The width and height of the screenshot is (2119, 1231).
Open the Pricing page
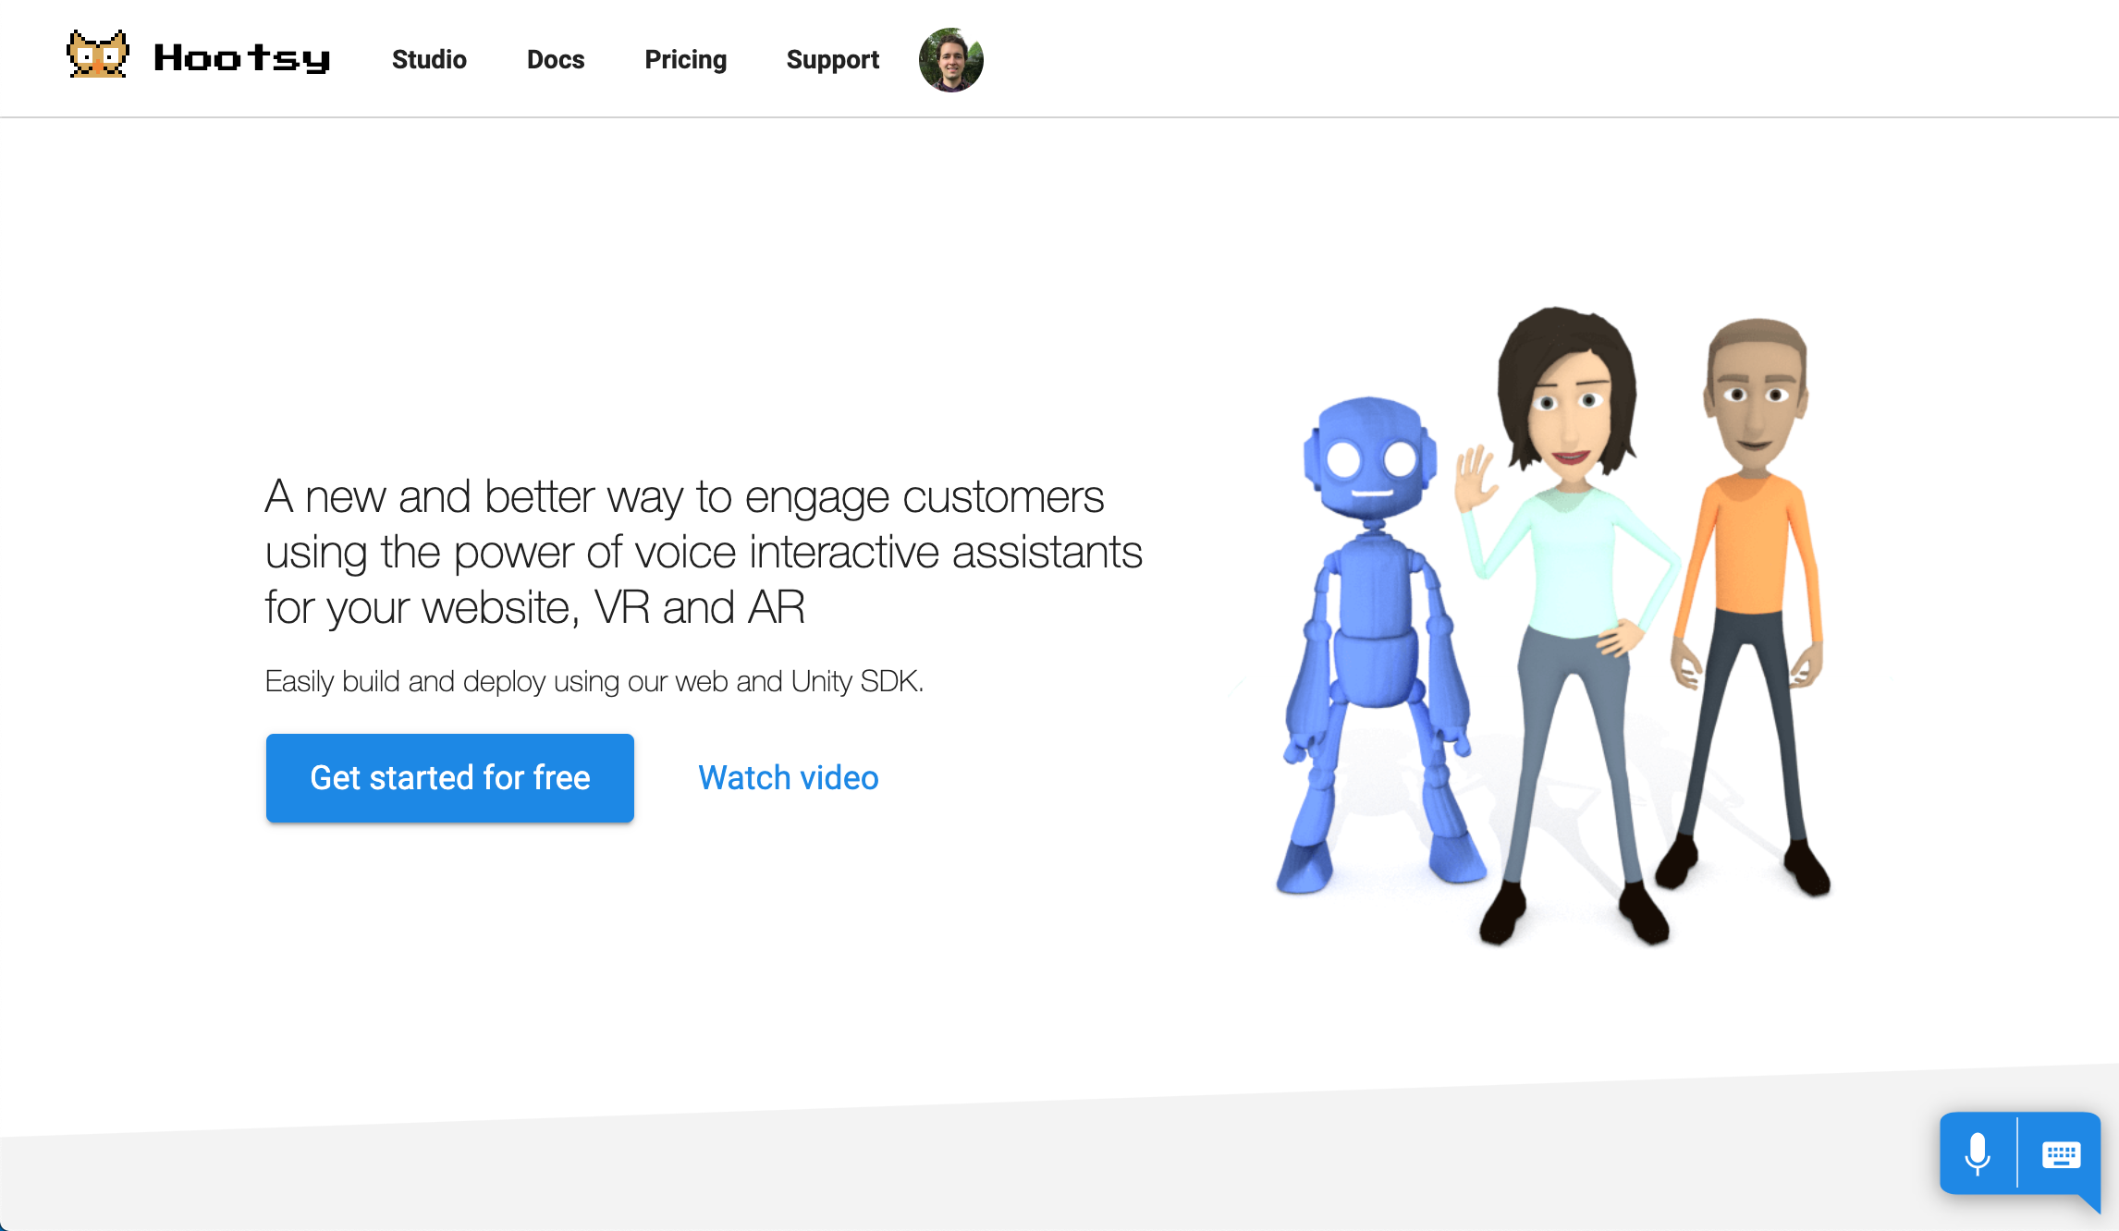(685, 60)
